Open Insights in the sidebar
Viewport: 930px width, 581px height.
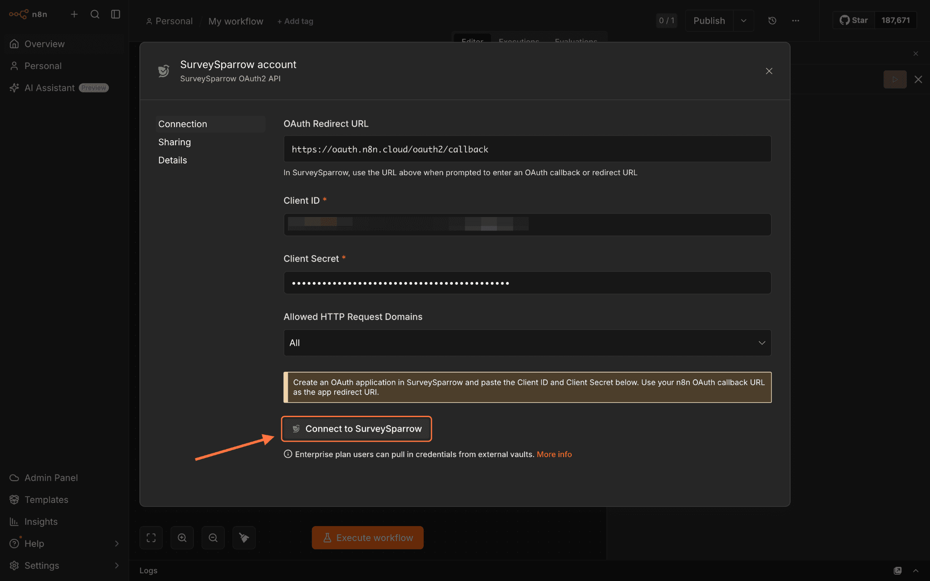[64, 522]
